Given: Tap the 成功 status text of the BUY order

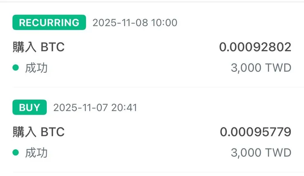Looking at the screenshot, I should coord(36,153).
